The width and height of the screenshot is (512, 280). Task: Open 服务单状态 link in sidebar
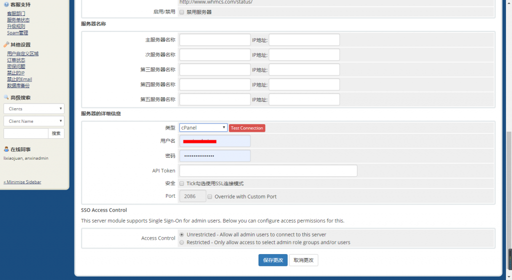[18, 20]
